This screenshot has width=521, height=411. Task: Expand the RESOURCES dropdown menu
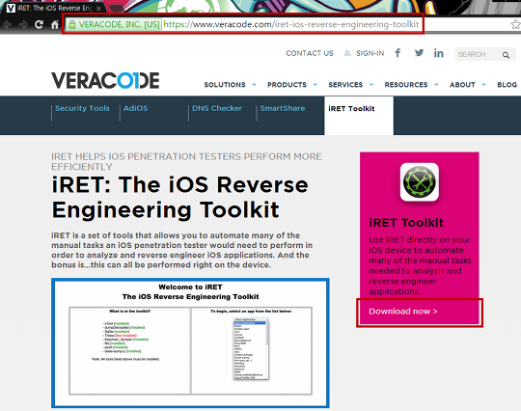(x=411, y=85)
